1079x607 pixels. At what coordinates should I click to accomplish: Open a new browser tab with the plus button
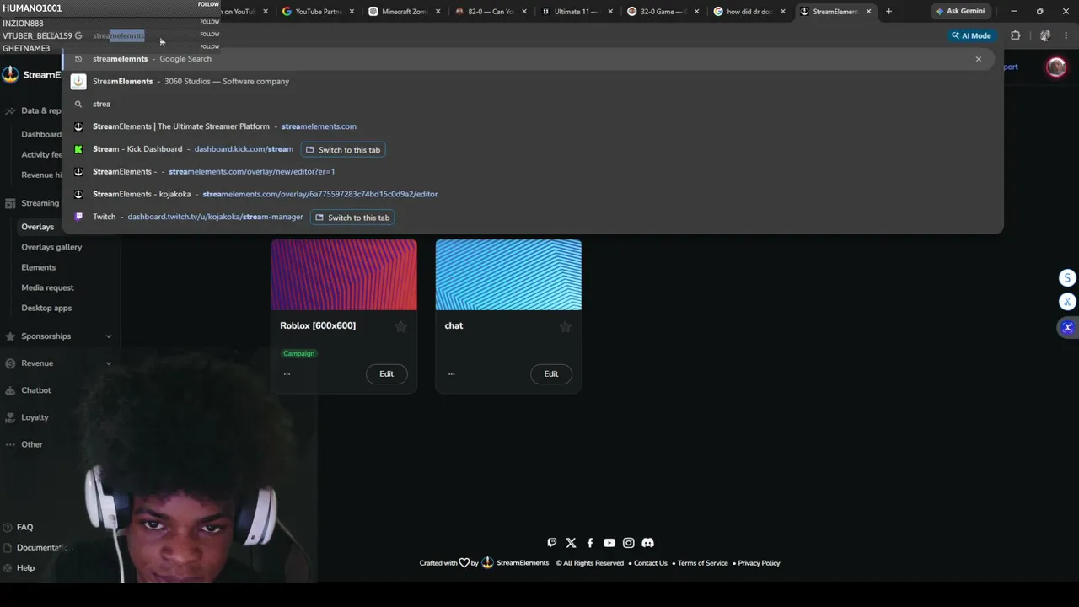(x=888, y=12)
